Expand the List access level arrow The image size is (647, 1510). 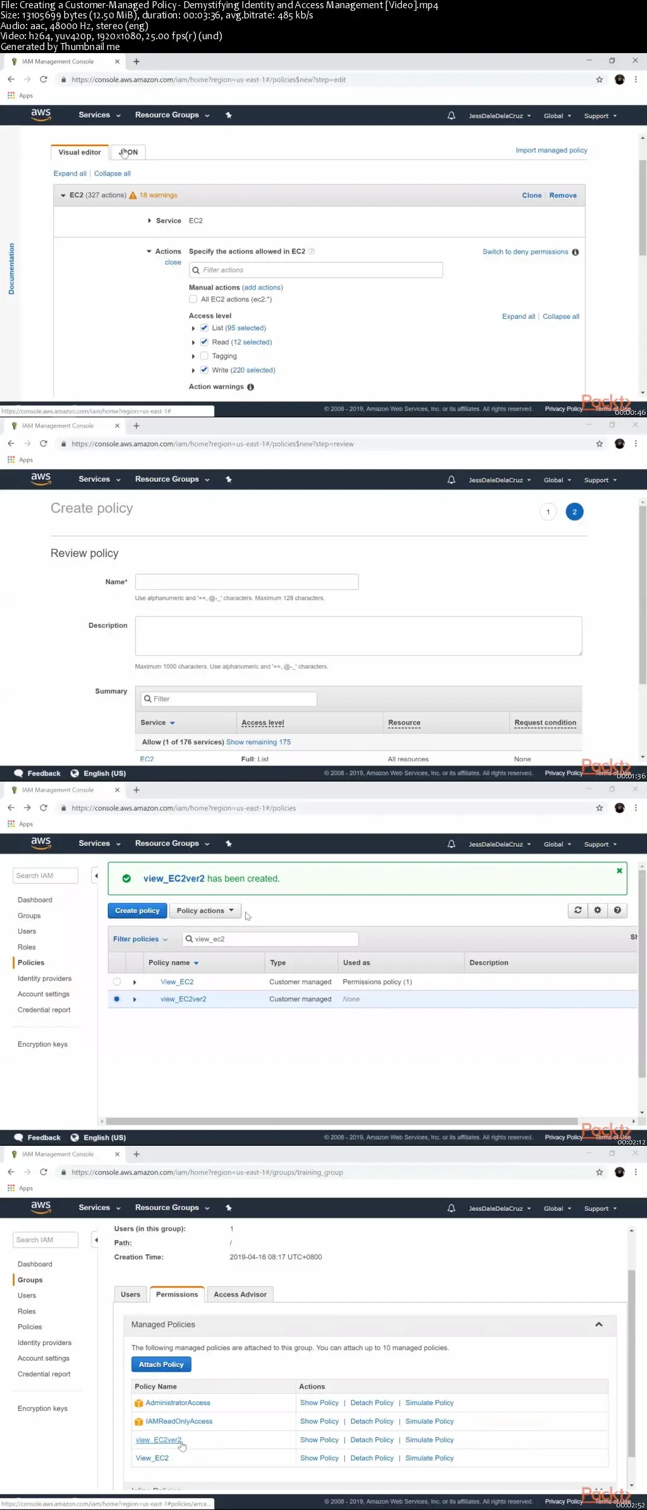coord(193,328)
